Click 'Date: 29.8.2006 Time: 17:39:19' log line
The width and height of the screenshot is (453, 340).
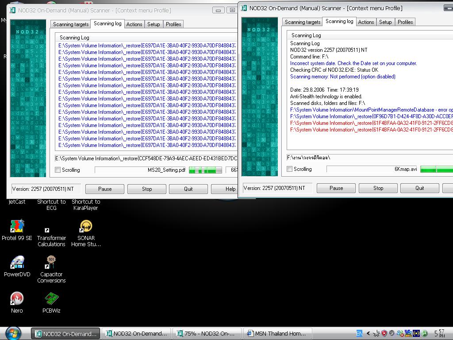324,90
